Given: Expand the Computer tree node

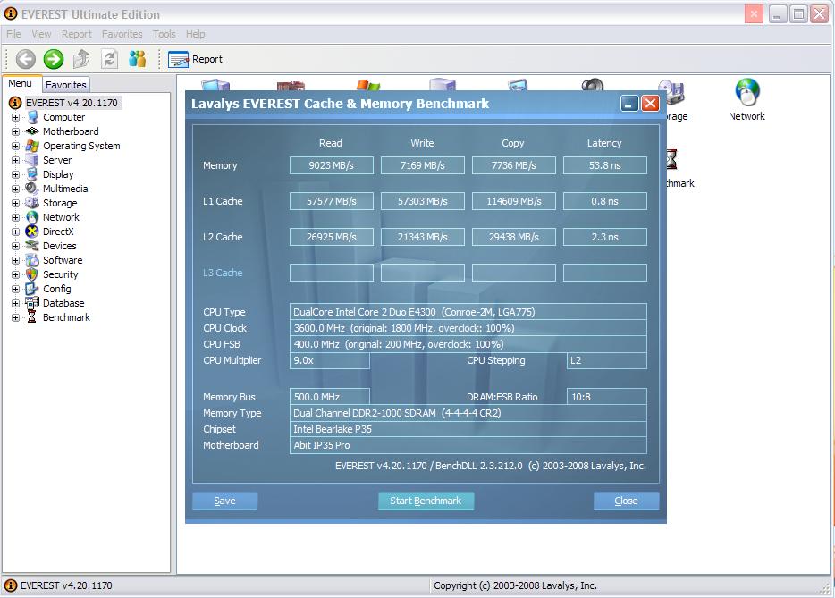Looking at the screenshot, I should pos(15,117).
